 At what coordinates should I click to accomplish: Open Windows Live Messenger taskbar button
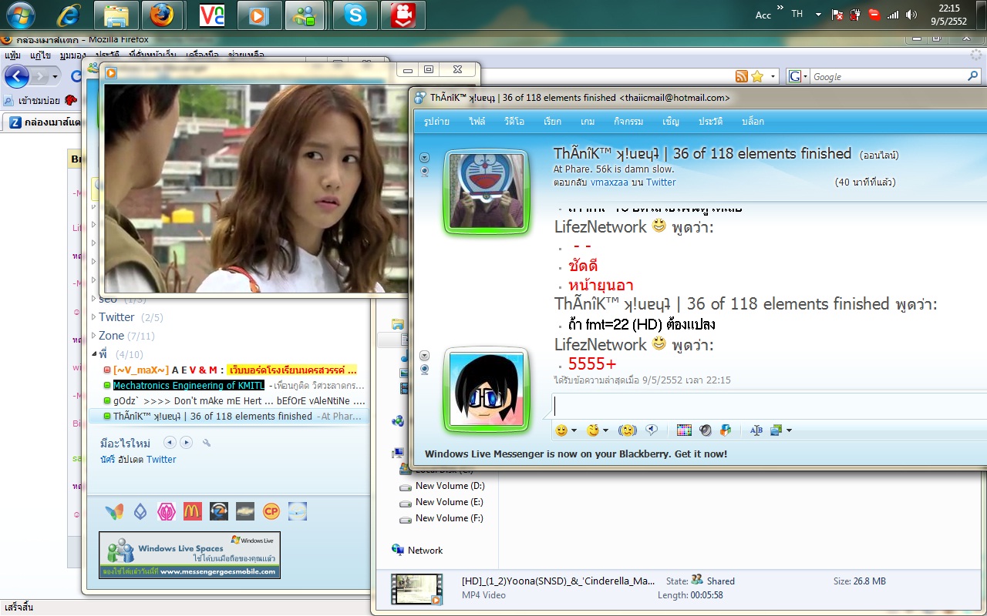coord(304,15)
